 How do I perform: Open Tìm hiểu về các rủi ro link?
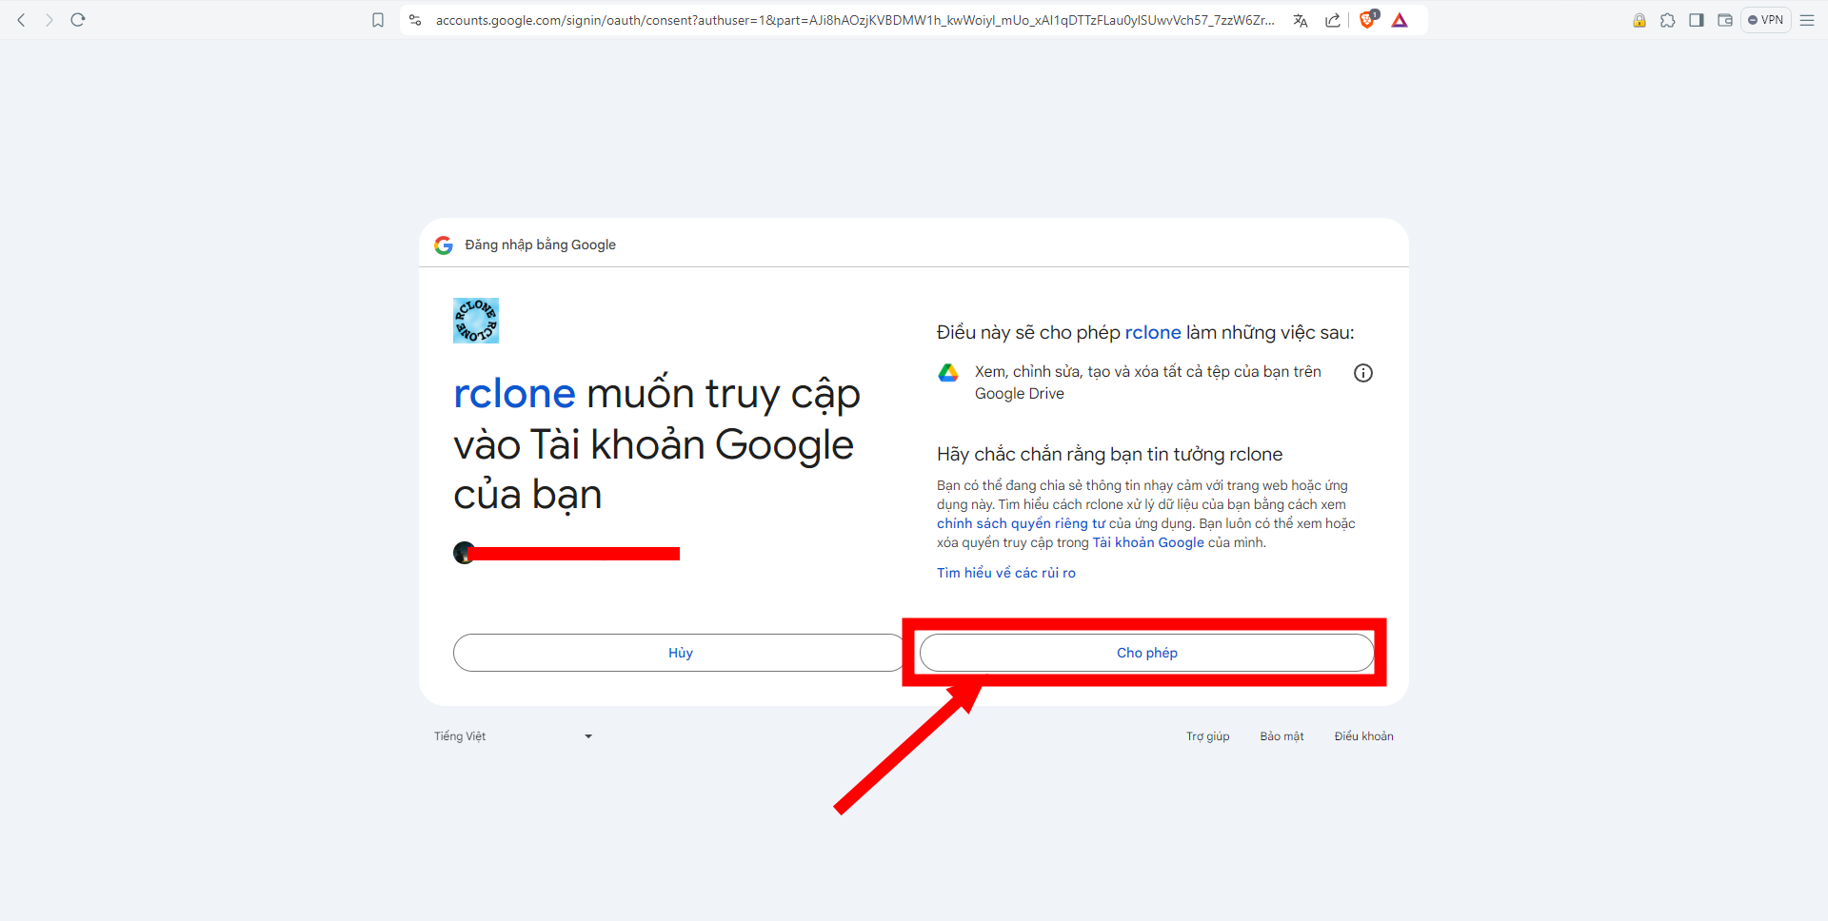[x=1006, y=573]
